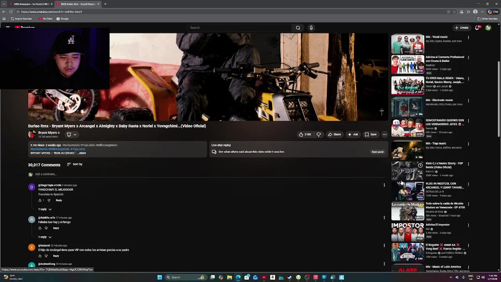This screenshot has height=282, width=501.
Task: Open the Import favorites bookmark
Action: [21, 19]
